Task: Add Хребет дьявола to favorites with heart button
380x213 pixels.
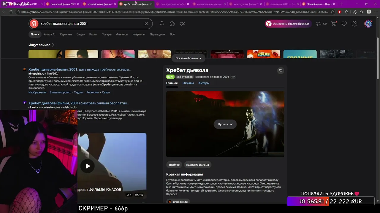Action: point(281,70)
